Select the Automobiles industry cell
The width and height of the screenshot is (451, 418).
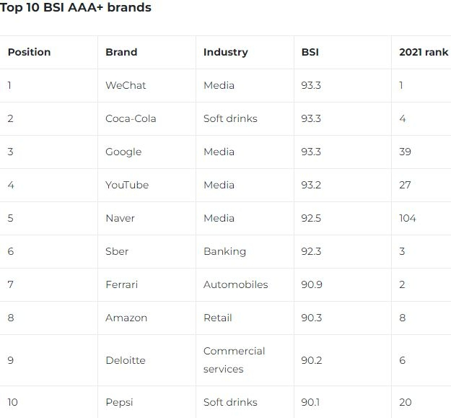click(x=235, y=284)
